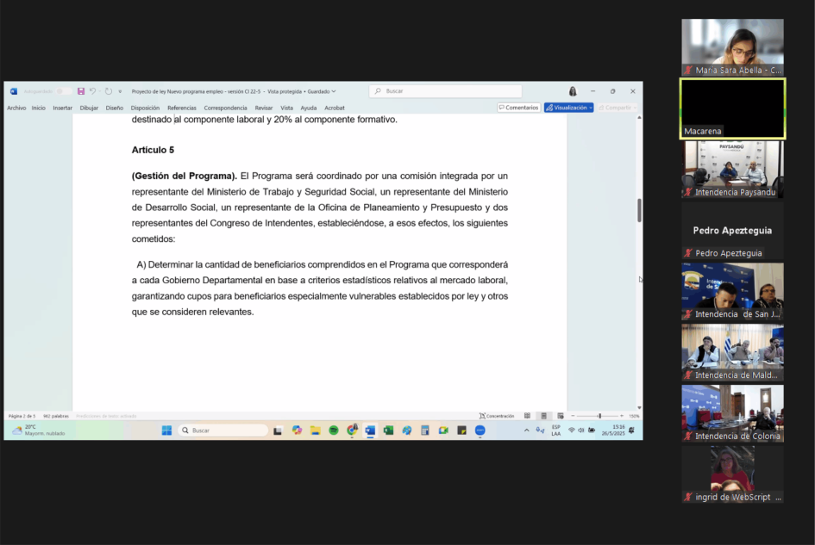Open the Quick Access Toolbar customize arrow

pos(120,91)
